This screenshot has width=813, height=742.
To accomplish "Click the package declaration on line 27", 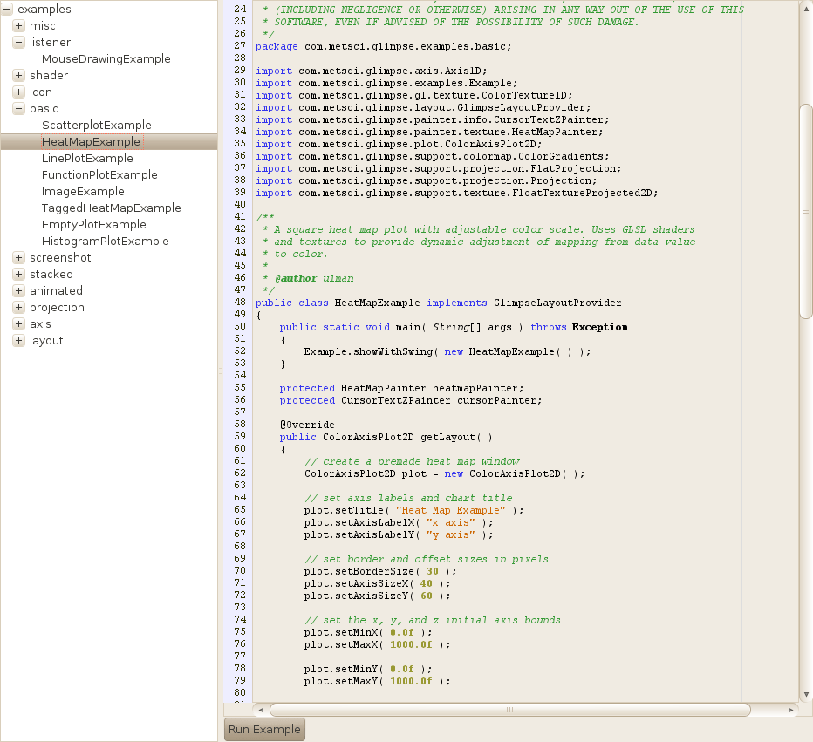I will pyautogui.click(x=383, y=46).
